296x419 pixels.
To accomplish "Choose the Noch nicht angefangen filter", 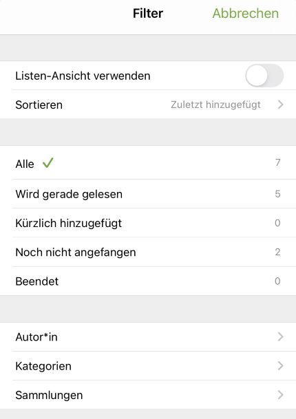I will (x=148, y=252).
